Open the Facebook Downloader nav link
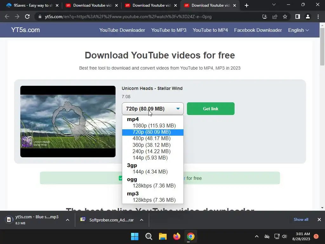Image resolution: width=325 pixels, height=244 pixels. (x=258, y=30)
